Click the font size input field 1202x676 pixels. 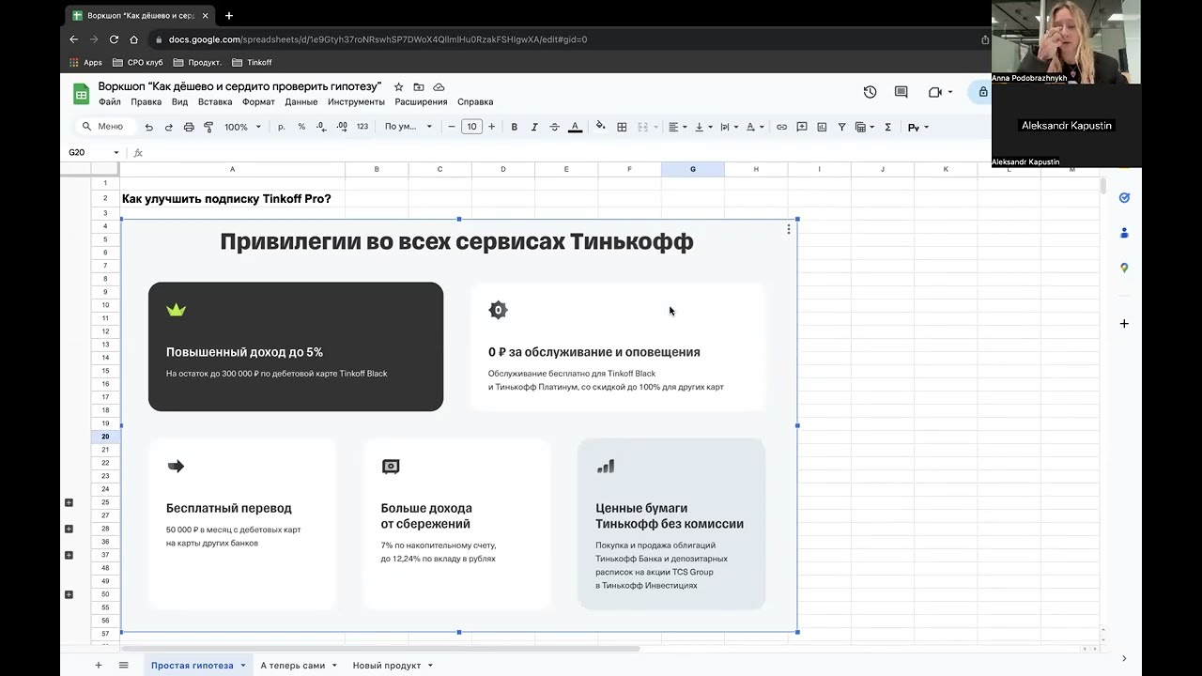[471, 127]
